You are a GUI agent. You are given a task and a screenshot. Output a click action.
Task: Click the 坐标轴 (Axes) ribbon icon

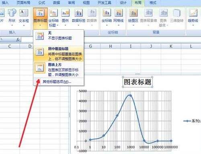[107, 12]
